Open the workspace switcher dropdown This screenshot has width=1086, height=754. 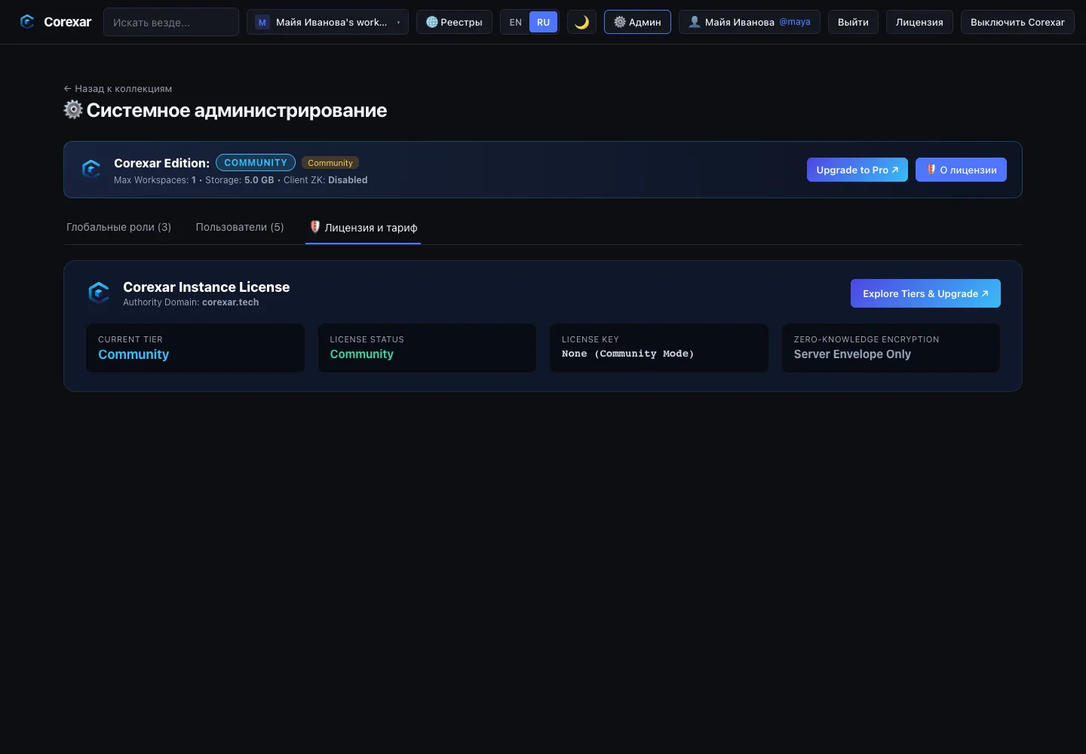pos(327,22)
